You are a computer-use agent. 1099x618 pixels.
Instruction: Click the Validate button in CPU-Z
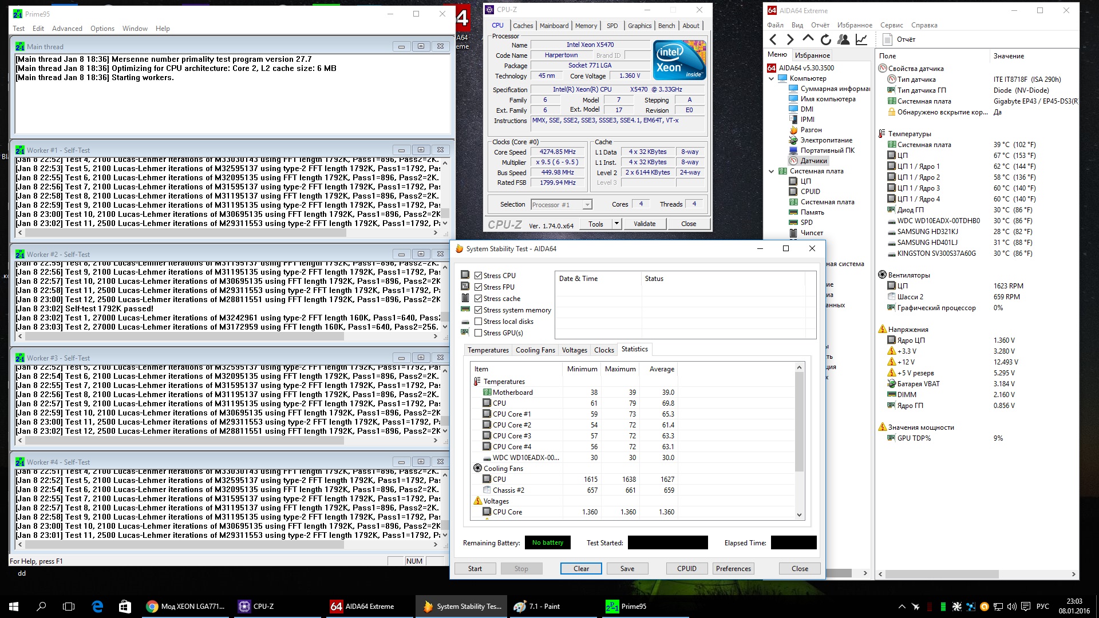click(644, 224)
